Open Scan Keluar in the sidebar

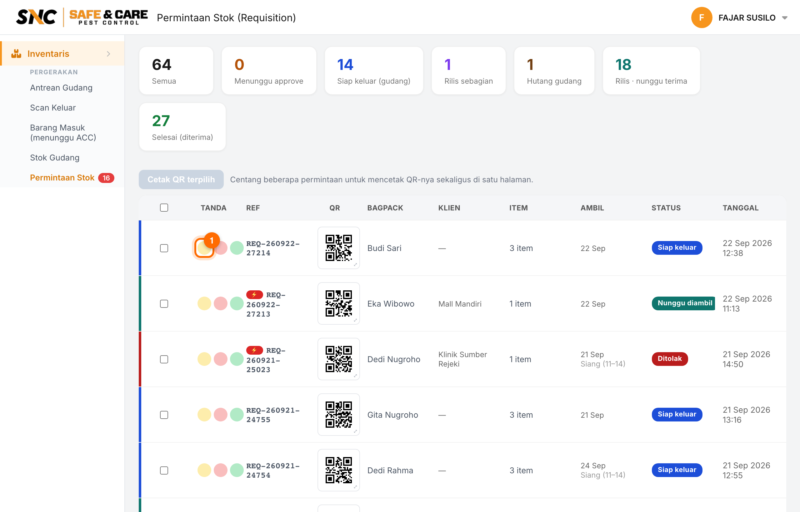pos(53,108)
